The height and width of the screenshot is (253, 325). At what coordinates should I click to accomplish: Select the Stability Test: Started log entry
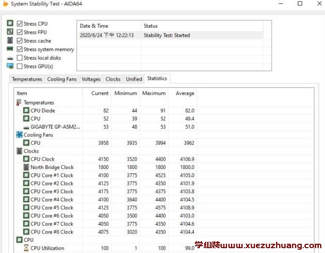pos(167,35)
